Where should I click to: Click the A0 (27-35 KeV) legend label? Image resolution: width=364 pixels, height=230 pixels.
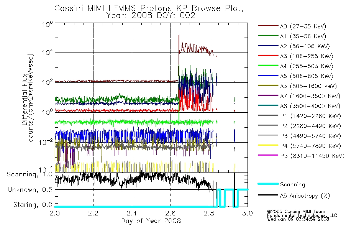pyautogui.click(x=303, y=26)
